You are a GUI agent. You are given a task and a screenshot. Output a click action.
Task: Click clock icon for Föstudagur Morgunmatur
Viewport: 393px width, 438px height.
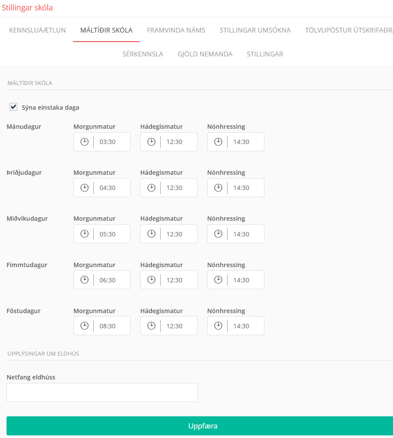point(85,326)
